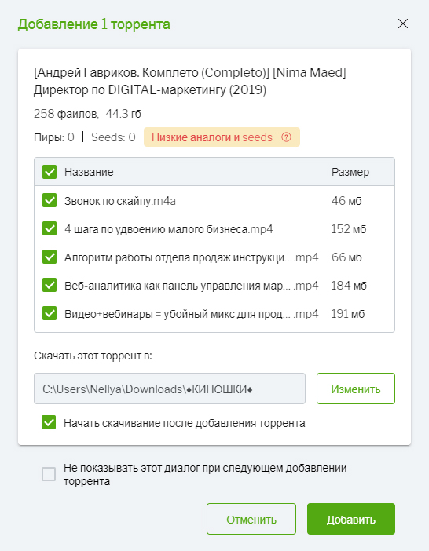The width and height of the screenshot is (429, 551).
Task: Click the green Добавить button
Action: 351,519
